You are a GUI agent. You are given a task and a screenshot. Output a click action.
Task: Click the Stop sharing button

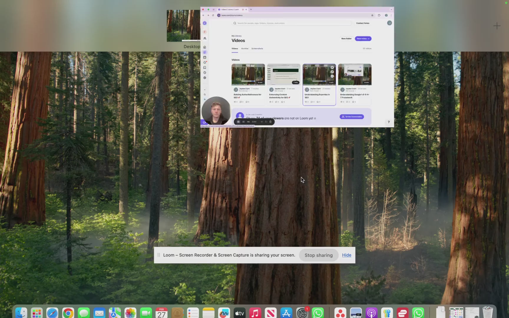click(318, 255)
